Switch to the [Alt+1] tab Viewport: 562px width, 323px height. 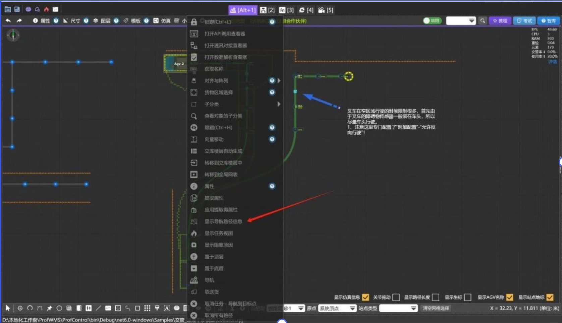[243, 10]
